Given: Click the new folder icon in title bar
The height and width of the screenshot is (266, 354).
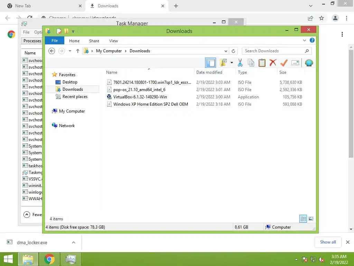Looking at the screenshot, I should pos(66,31).
